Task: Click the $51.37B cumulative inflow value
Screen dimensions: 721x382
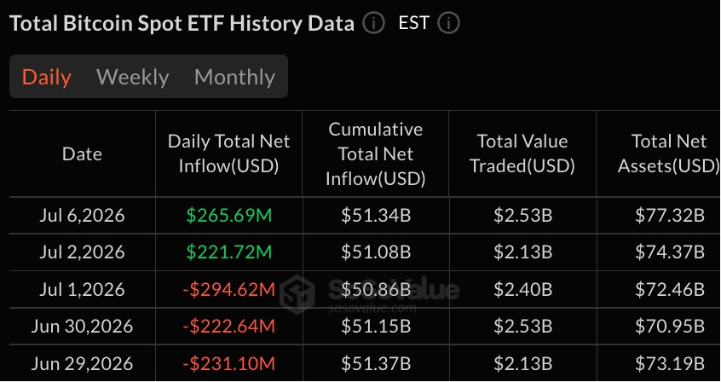Action: 376,363
